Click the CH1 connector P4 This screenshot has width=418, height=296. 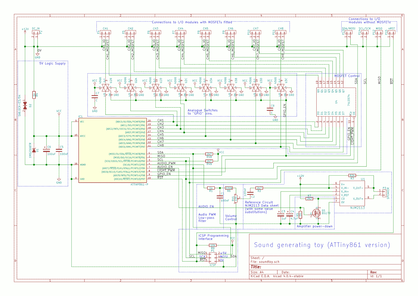click(x=105, y=32)
